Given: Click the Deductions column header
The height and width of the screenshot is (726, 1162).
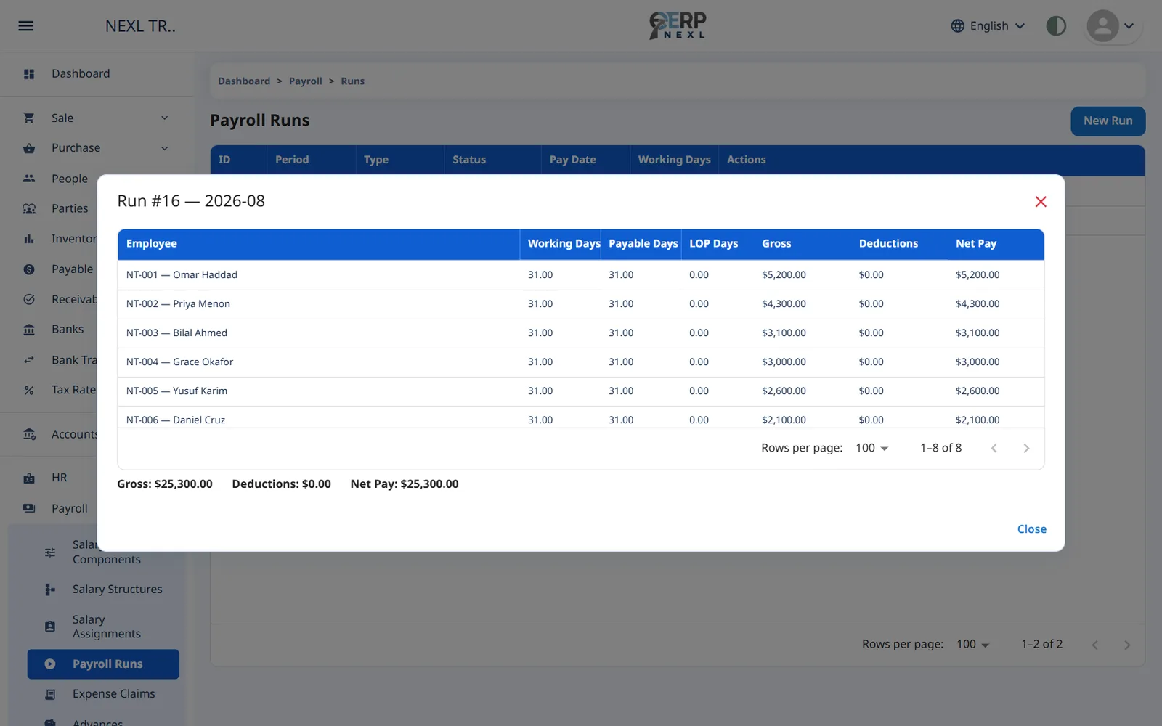Looking at the screenshot, I should [x=900, y=244].
